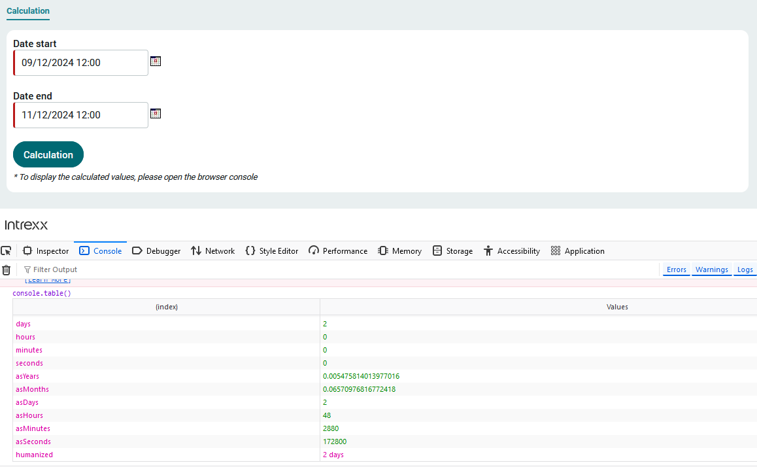The width and height of the screenshot is (757, 467).
Task: Click the (index) column header
Action: click(x=167, y=307)
